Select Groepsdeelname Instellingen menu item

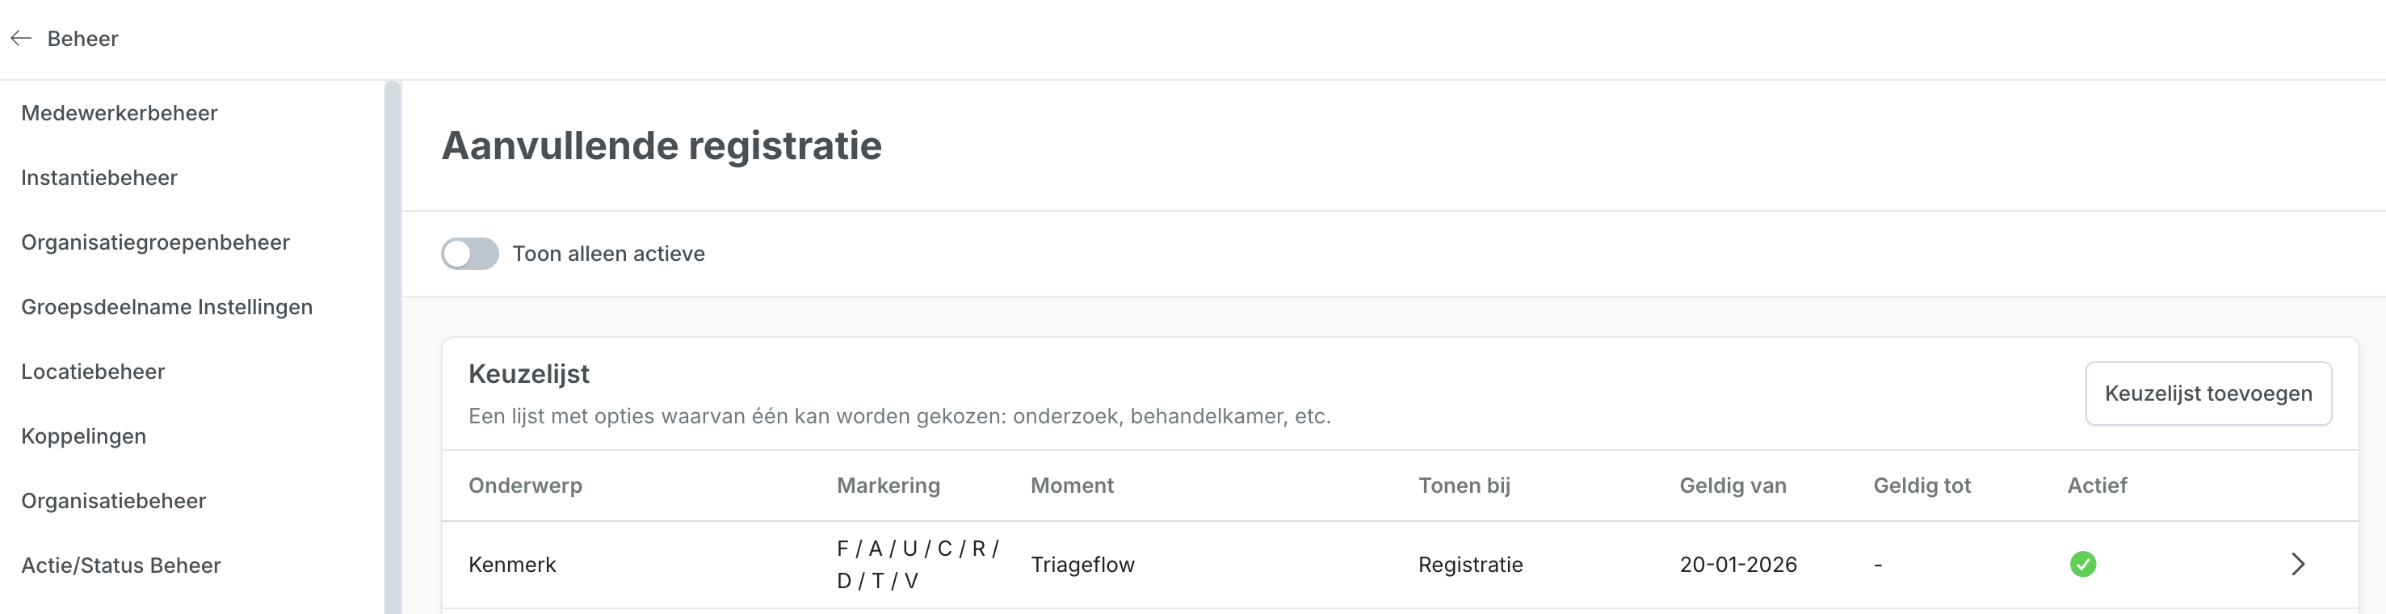coord(166,308)
